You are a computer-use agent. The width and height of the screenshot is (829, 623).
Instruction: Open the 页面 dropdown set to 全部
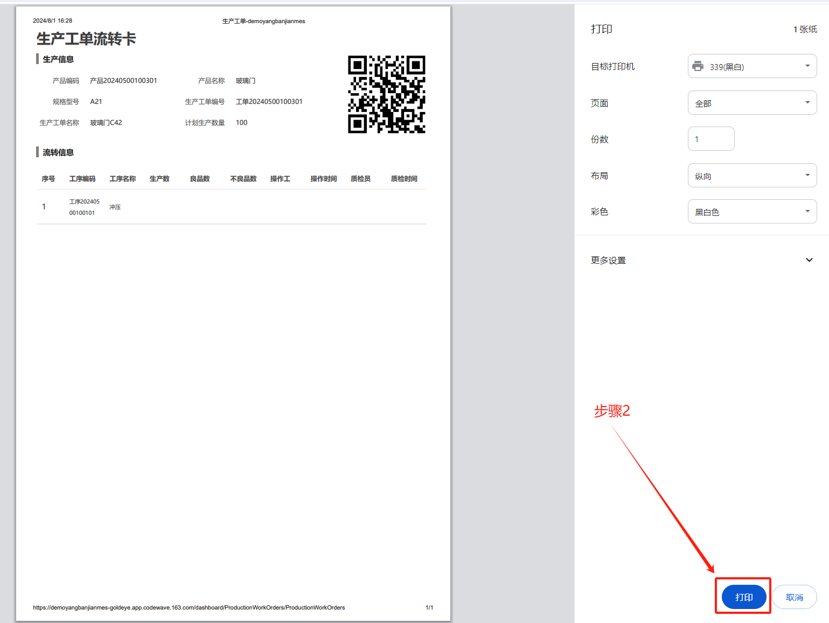(752, 103)
